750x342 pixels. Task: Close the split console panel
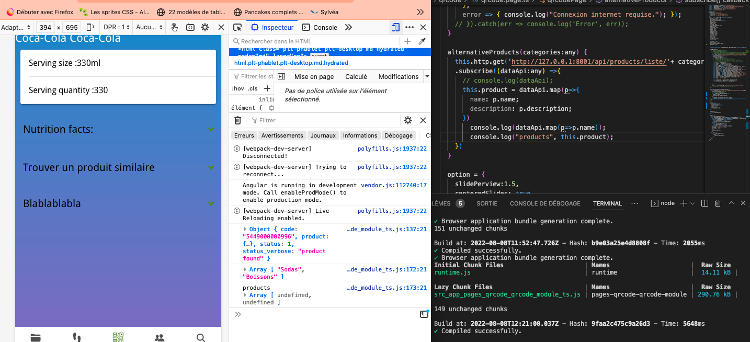pyautogui.click(x=423, y=120)
